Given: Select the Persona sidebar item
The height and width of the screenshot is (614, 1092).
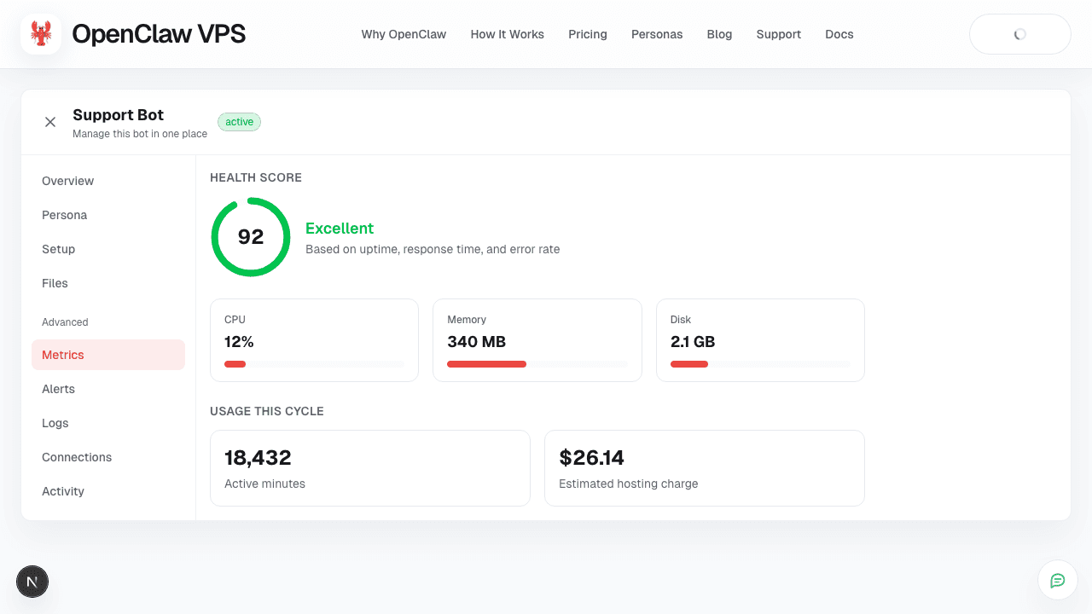Looking at the screenshot, I should 64,215.
